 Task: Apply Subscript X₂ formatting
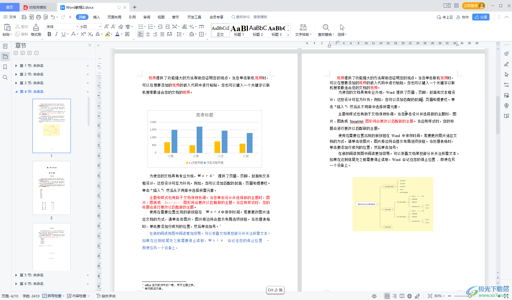(91, 34)
